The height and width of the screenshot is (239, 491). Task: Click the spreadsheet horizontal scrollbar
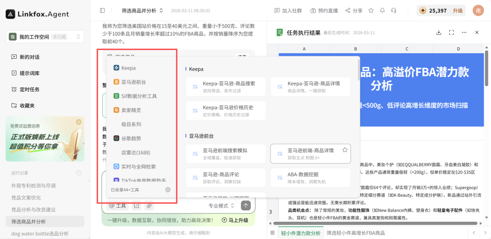(375, 224)
